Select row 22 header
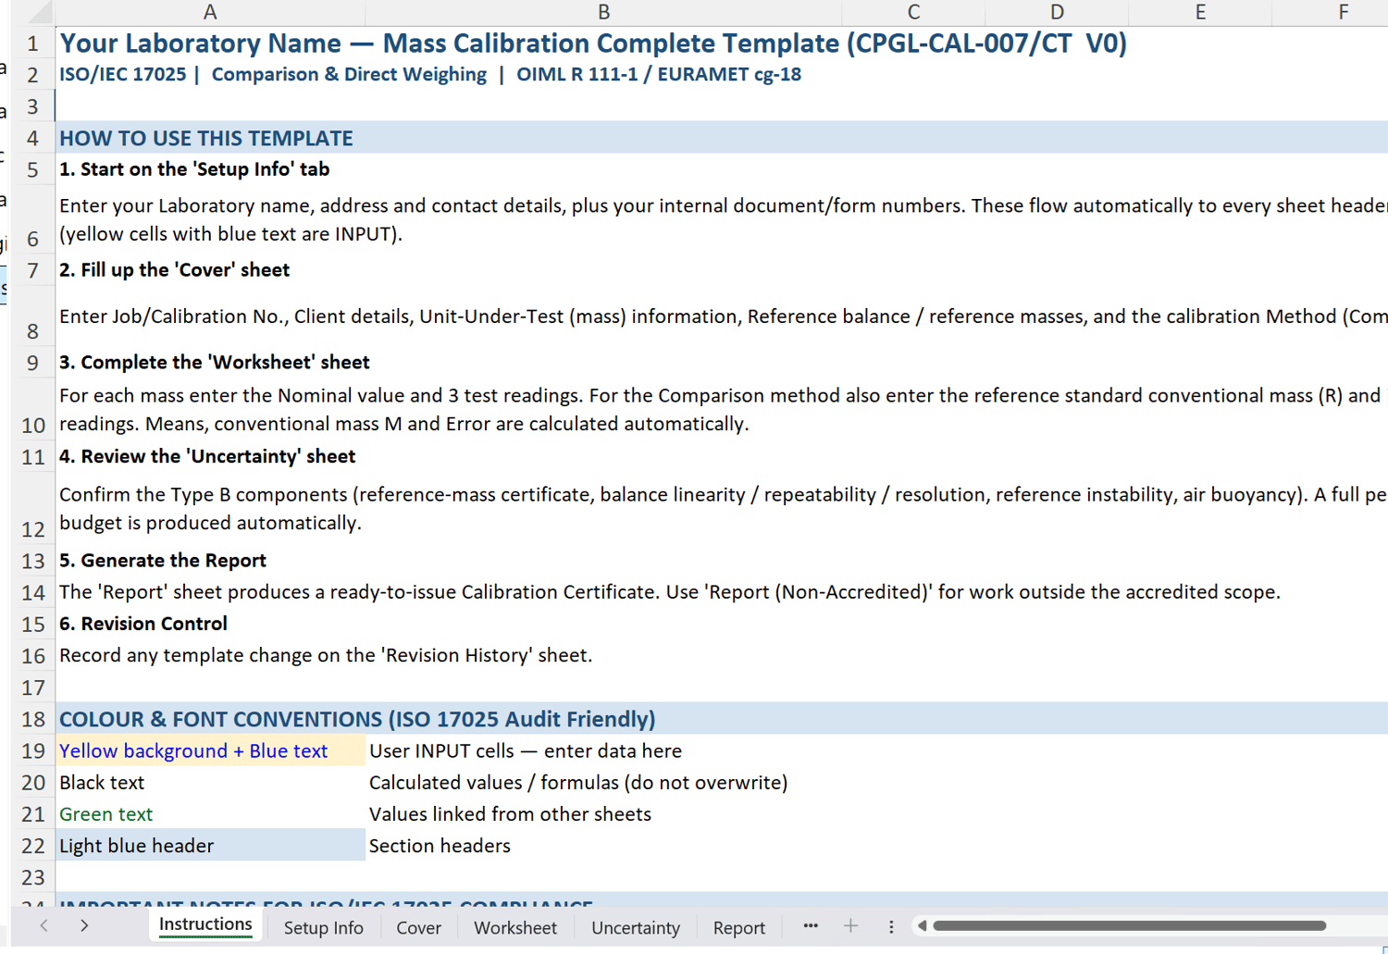 [33, 846]
